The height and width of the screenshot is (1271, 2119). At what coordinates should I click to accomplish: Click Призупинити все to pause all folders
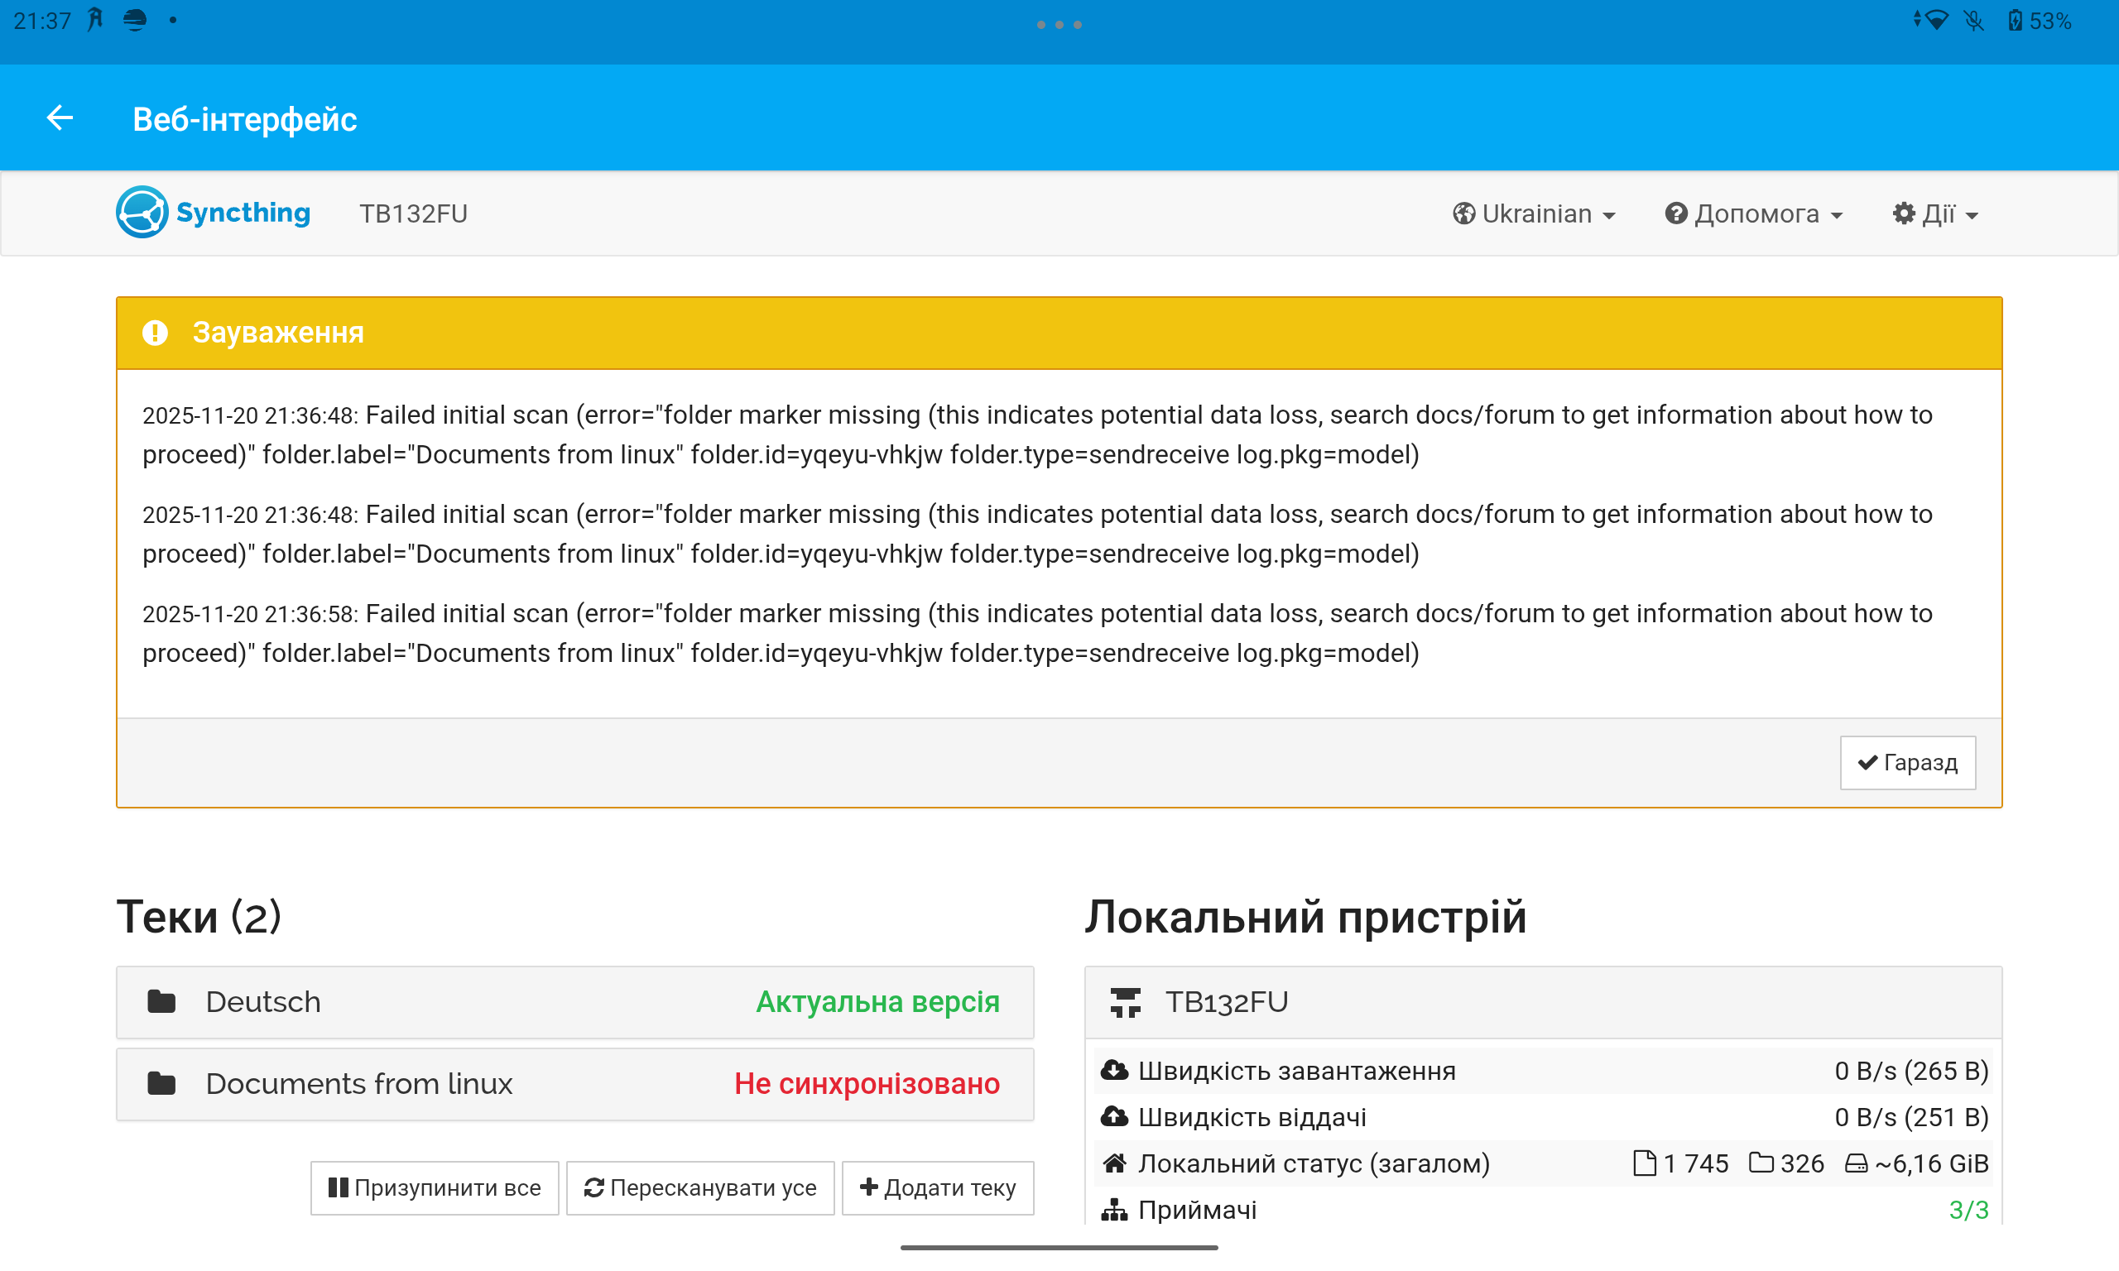(435, 1187)
